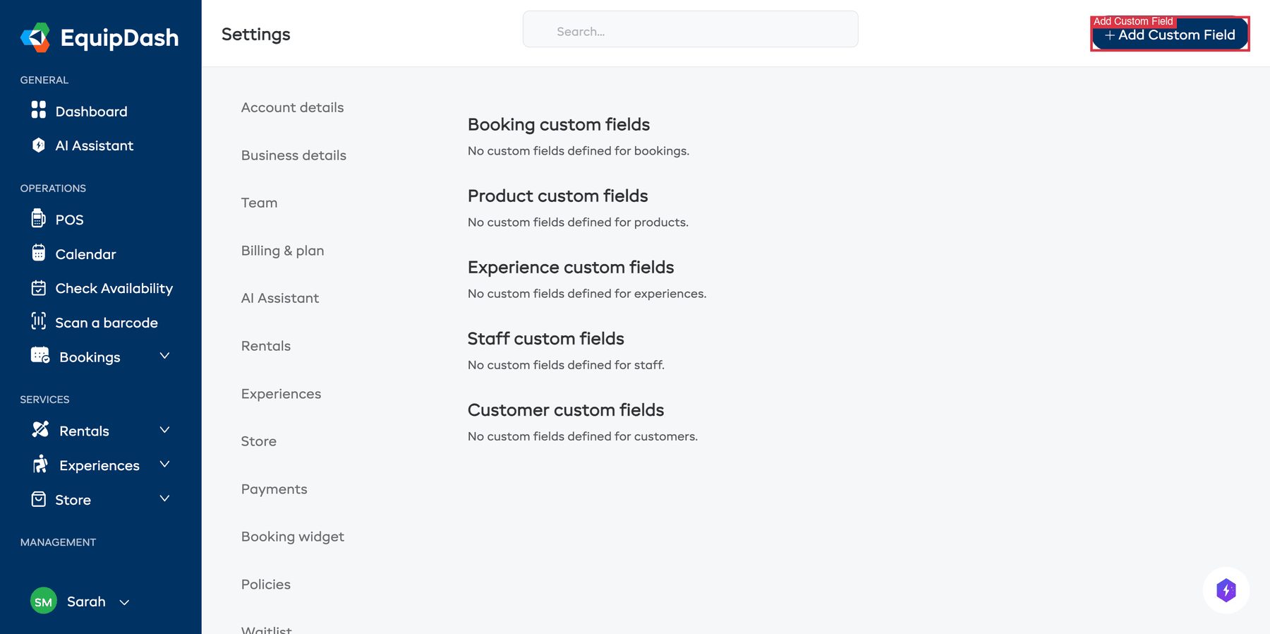
Task: Open AI Assistant from sidebar menu
Action: (x=95, y=145)
